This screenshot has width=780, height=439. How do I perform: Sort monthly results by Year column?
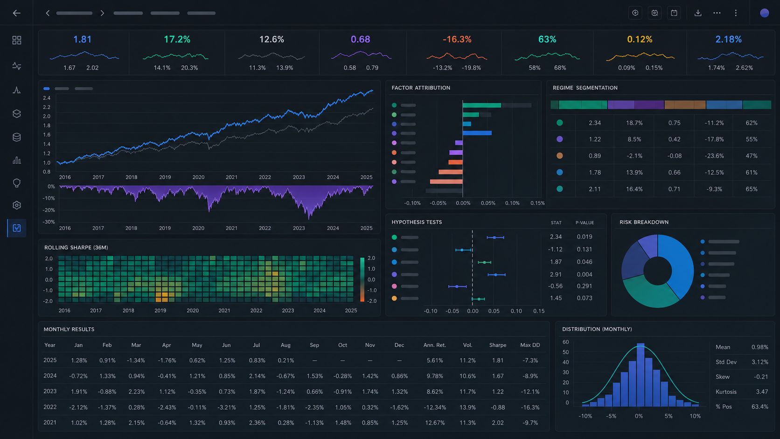(x=50, y=345)
